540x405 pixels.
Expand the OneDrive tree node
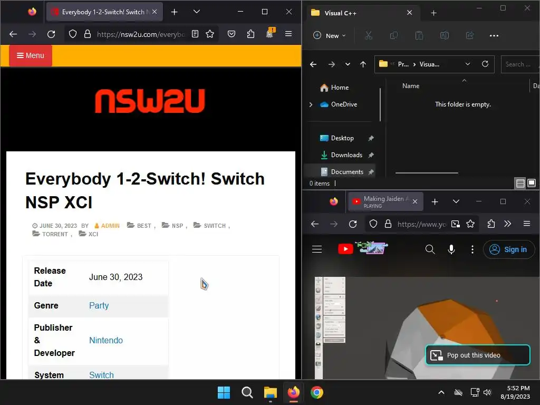311,104
